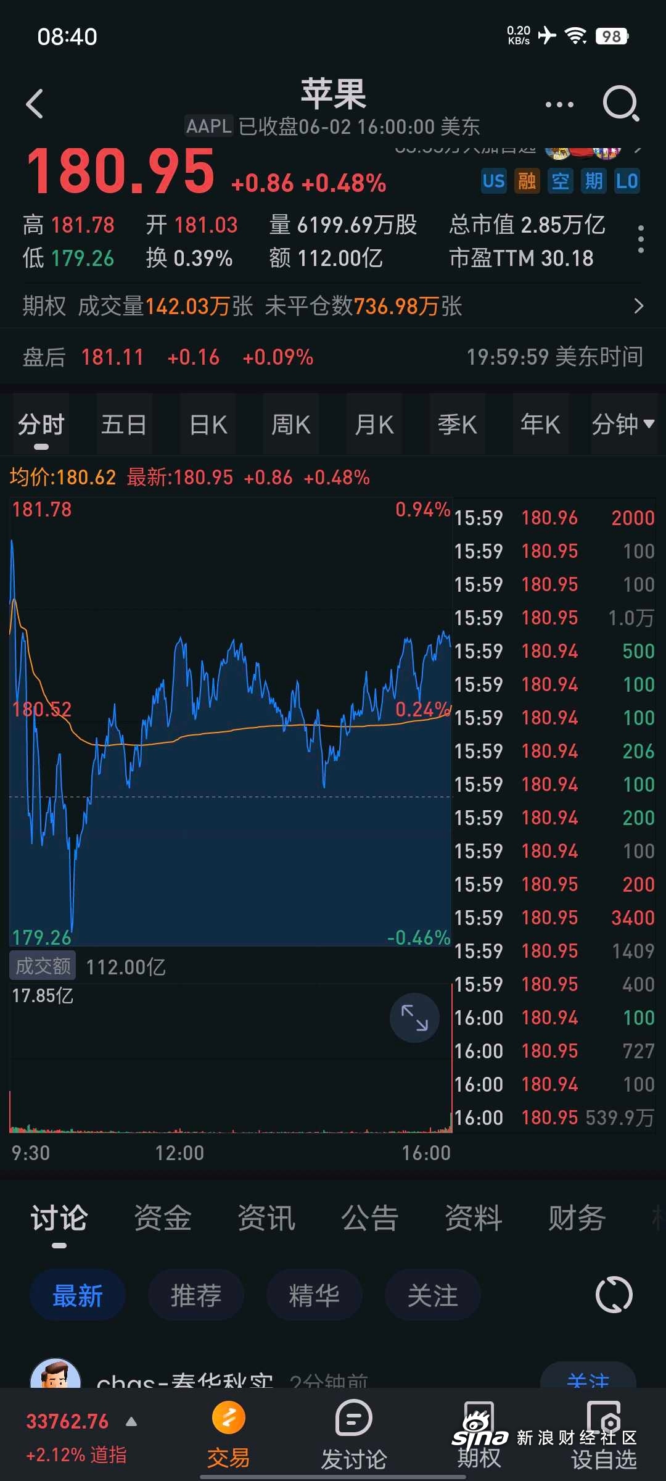Tap the 期 options badge

[593, 181]
